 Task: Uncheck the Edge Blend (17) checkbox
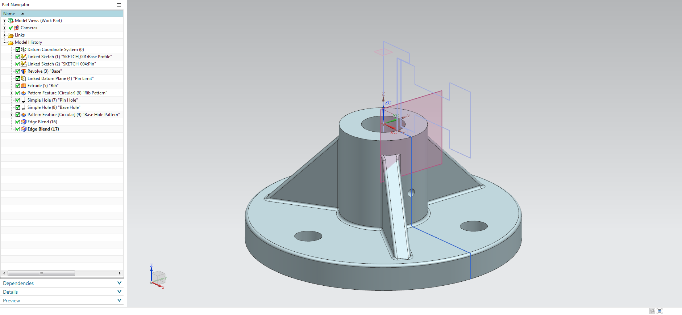pyautogui.click(x=18, y=129)
